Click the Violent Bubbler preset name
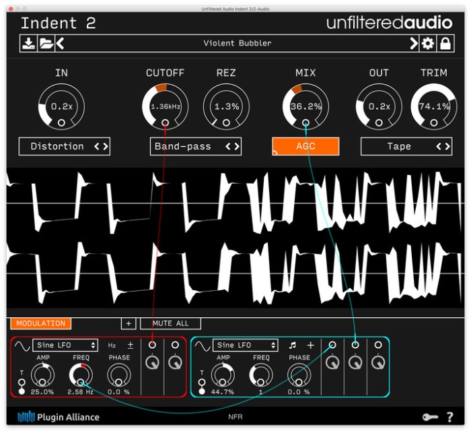471x433 pixels. [x=238, y=43]
